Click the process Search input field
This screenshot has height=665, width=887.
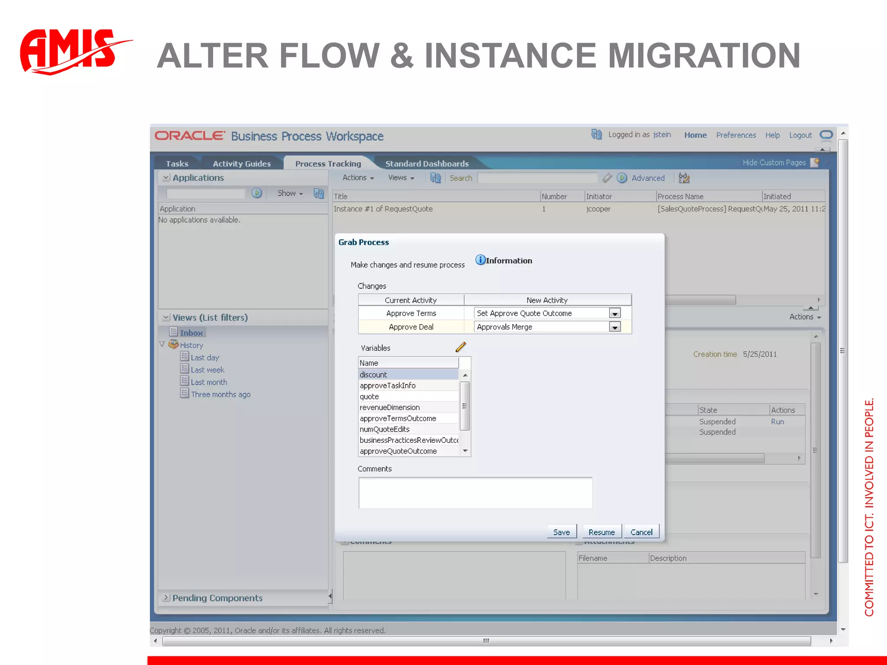[x=537, y=178]
